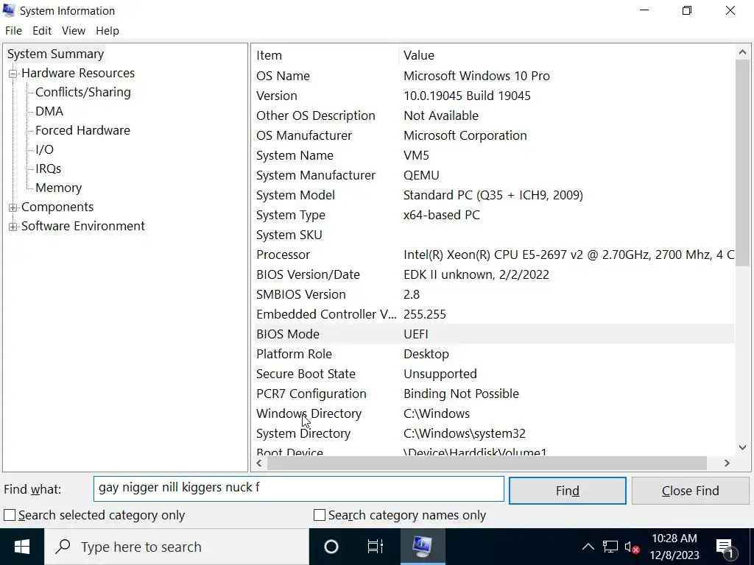The height and width of the screenshot is (565, 754).
Task: Select the IRQs tree item
Action: [48, 169]
